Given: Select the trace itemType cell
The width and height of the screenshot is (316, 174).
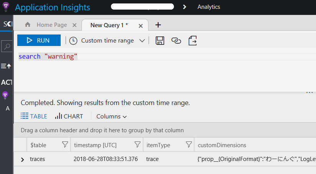Looking at the screenshot, I should pyautogui.click(x=152, y=159).
